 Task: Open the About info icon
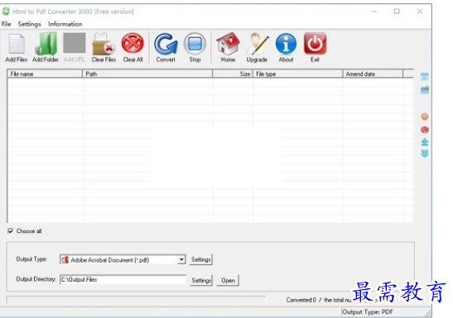(286, 44)
